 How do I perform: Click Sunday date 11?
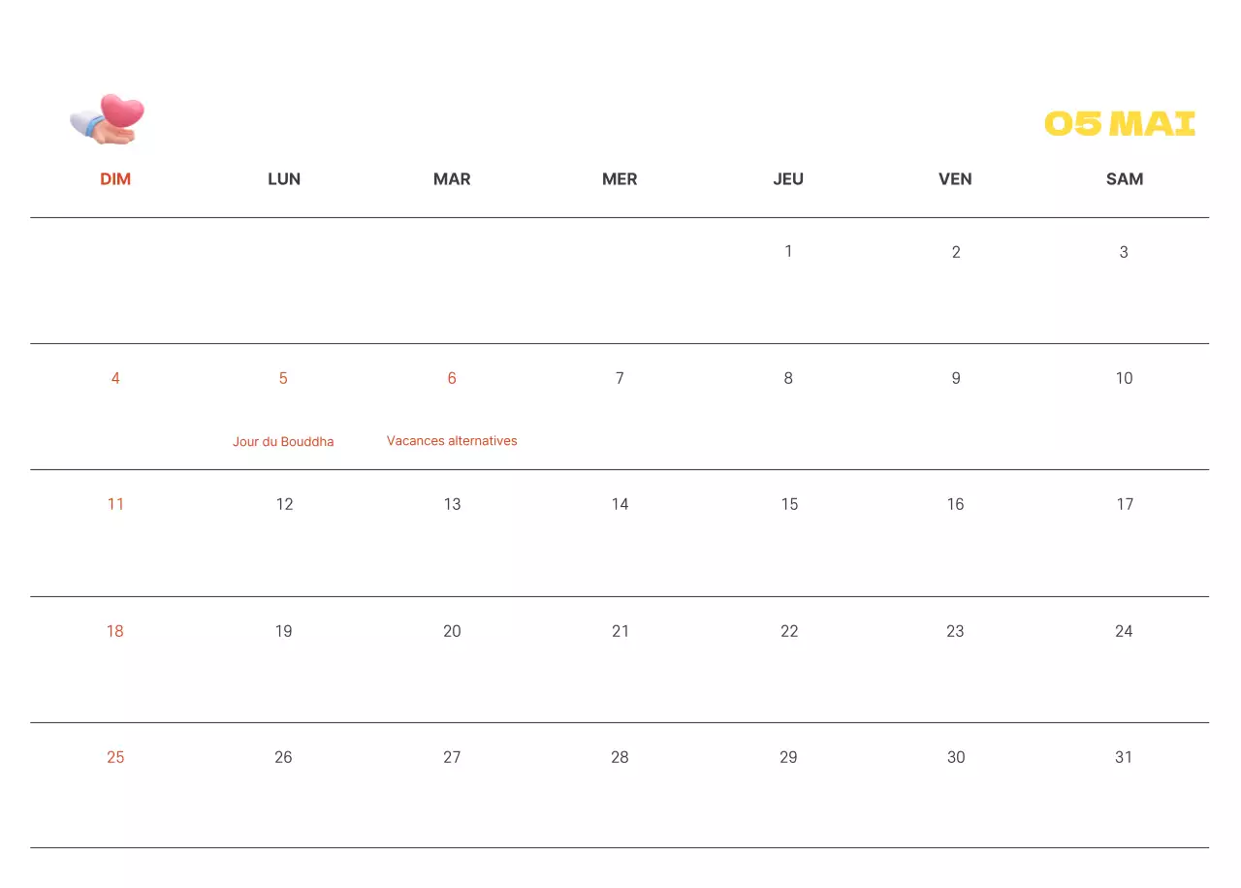(115, 504)
